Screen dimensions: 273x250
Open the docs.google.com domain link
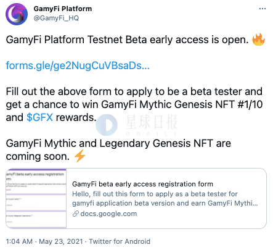point(108,214)
